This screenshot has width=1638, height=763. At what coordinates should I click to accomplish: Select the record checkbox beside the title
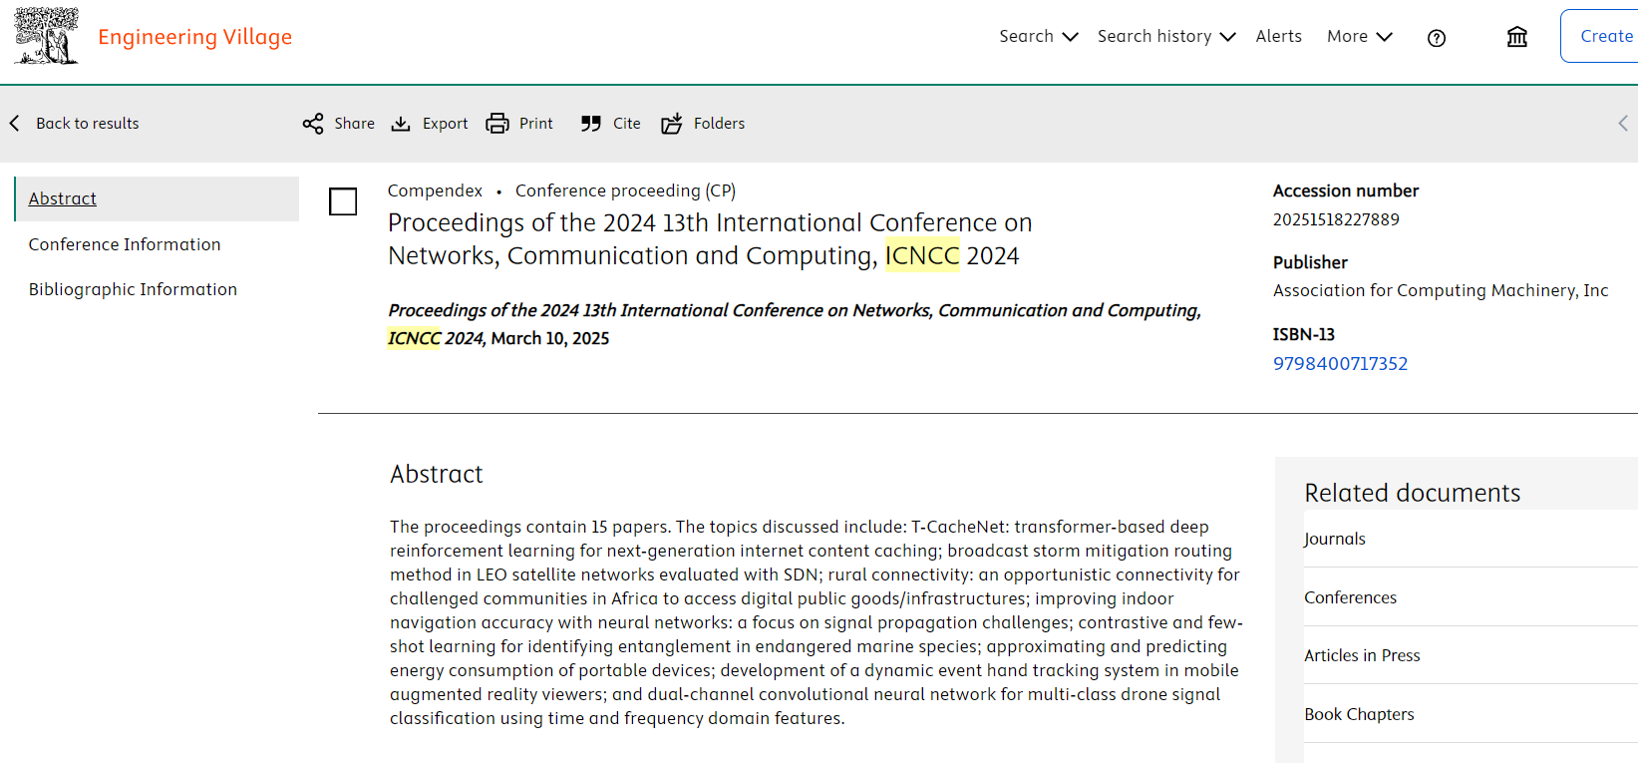(x=343, y=201)
